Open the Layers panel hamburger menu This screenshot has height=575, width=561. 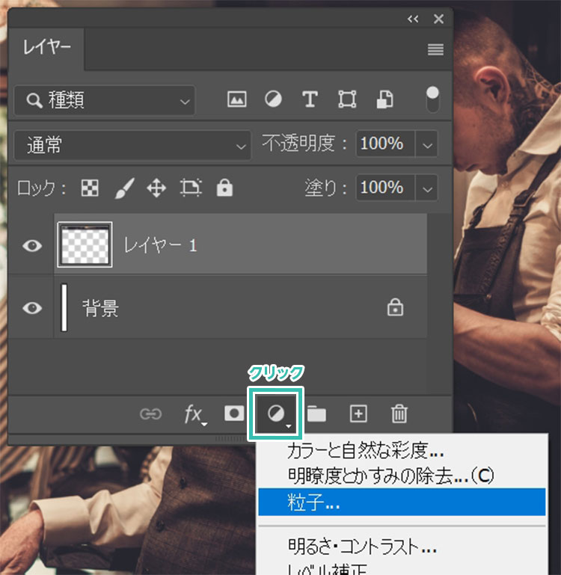point(435,49)
